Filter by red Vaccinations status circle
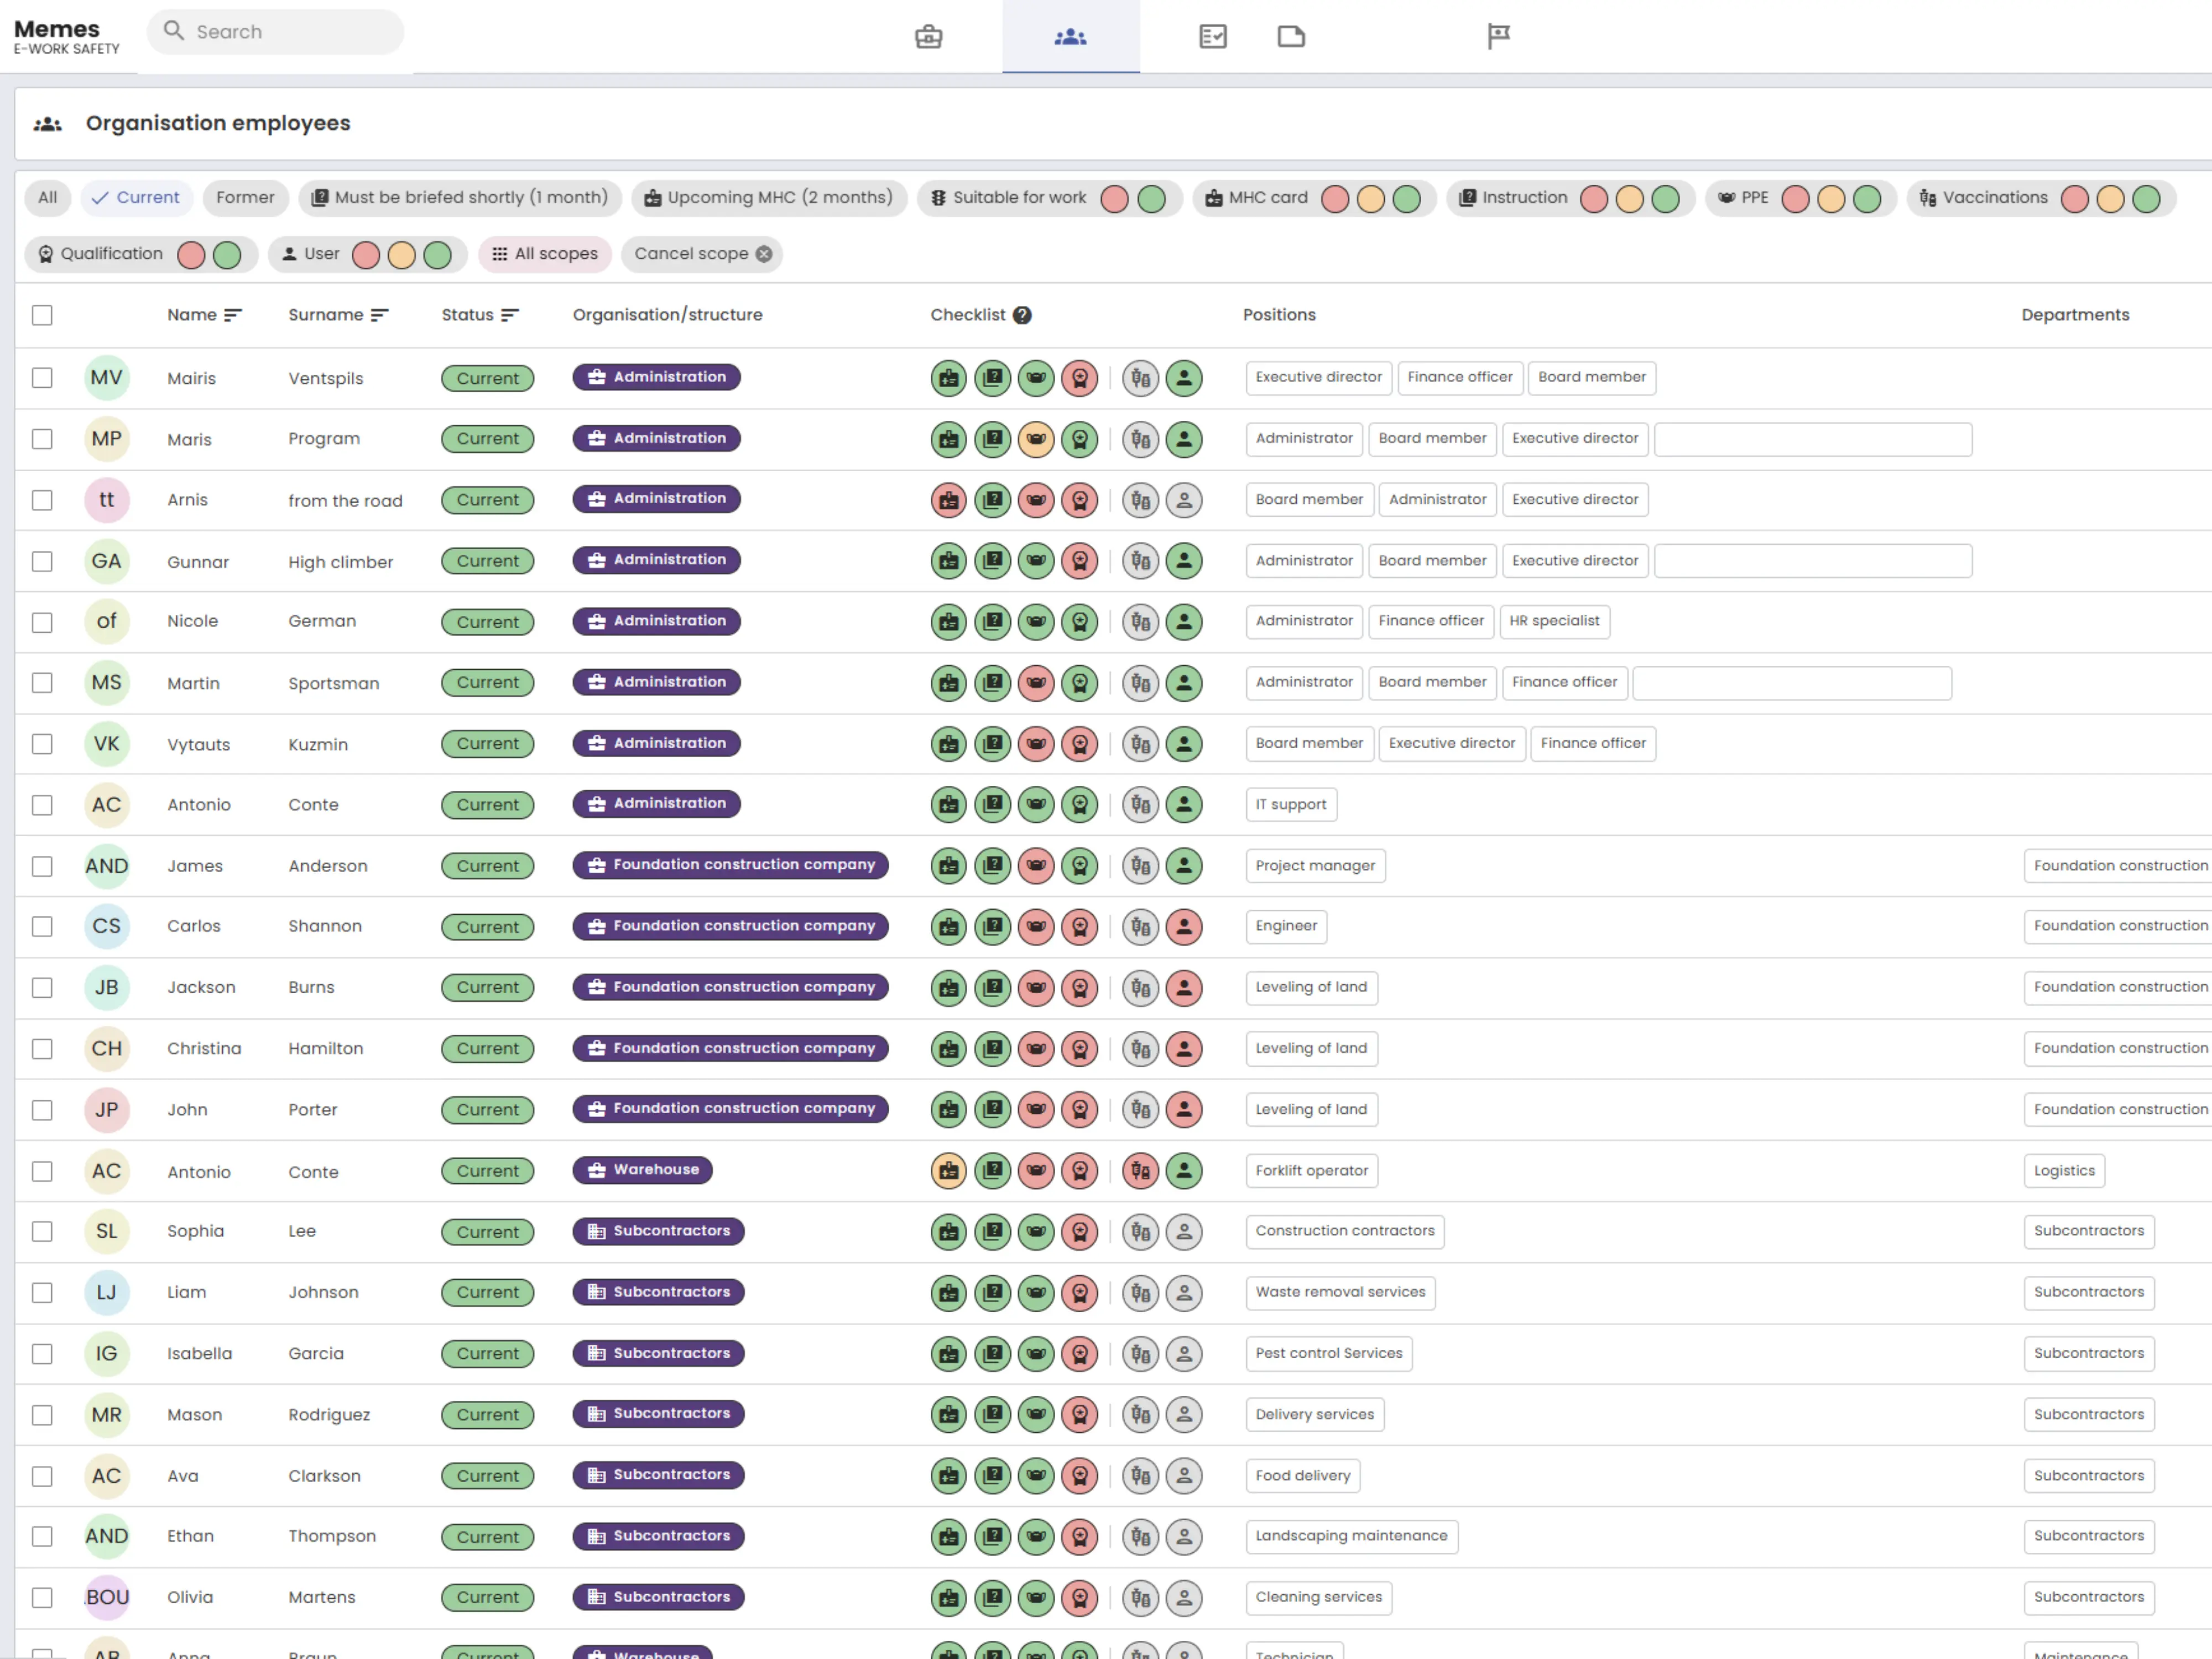This screenshot has width=2212, height=1659. click(2074, 199)
